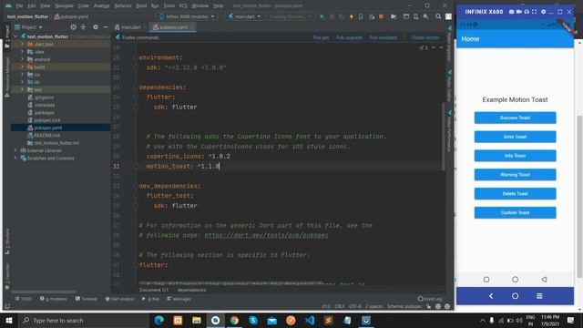The image size is (583, 328).
Task: Open File Explorer from the taskbar
Action: click(197, 320)
